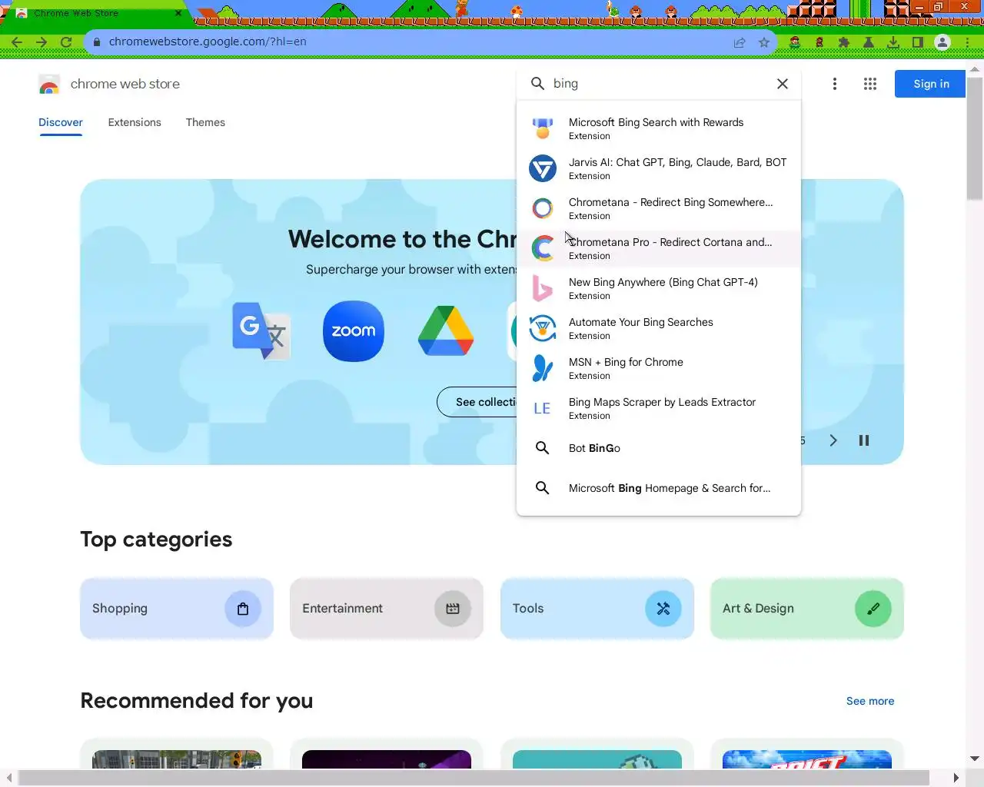Open the Entertainment category card
Viewport: 984px width, 787px height.
(387, 609)
